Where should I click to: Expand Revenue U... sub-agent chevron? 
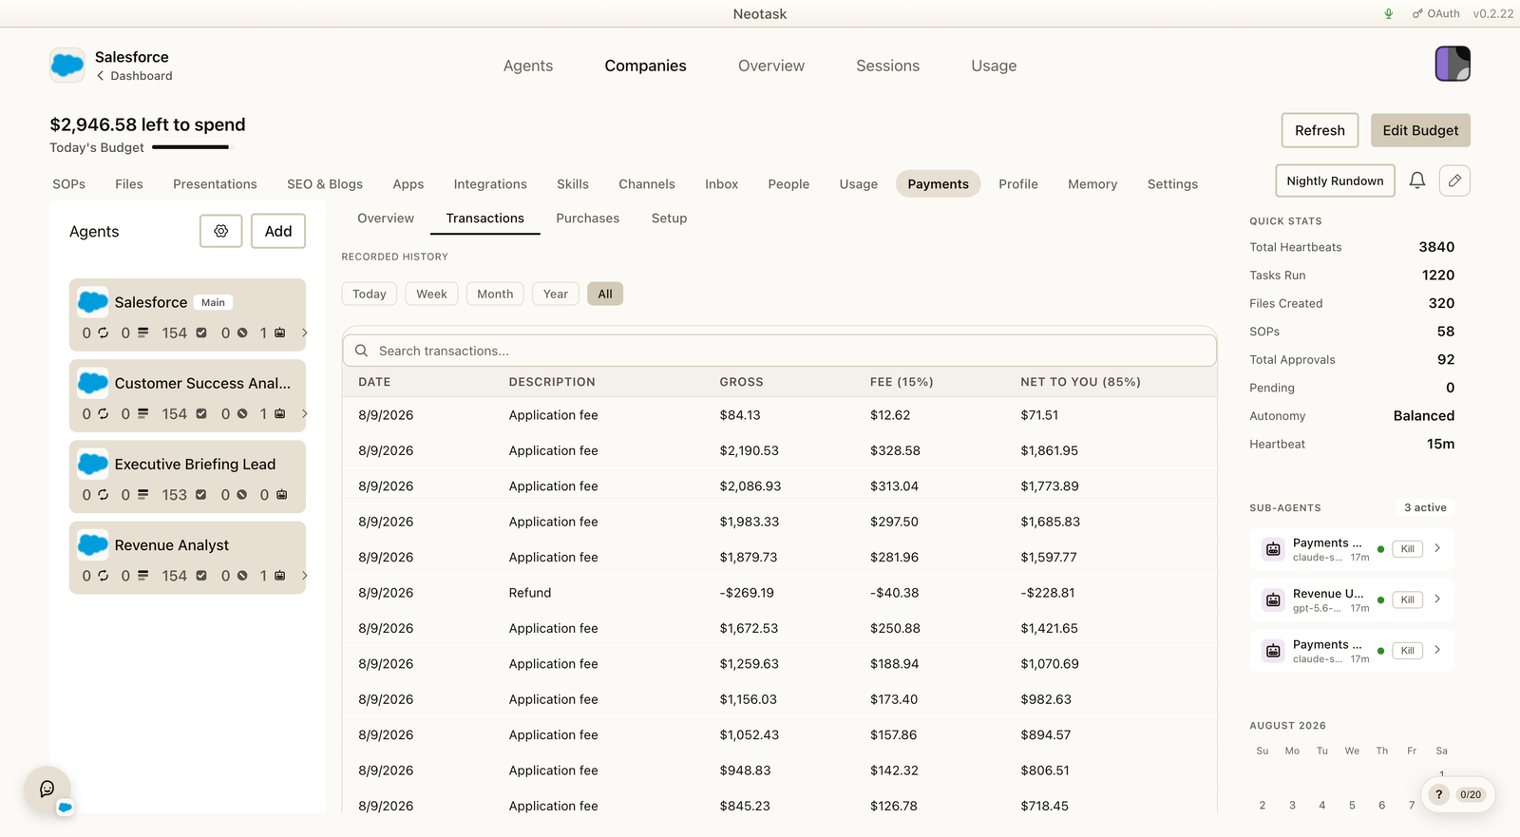pos(1437,599)
